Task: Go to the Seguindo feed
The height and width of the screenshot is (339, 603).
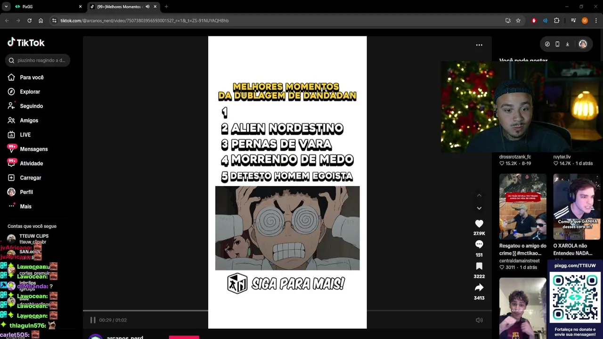Action: click(31, 106)
